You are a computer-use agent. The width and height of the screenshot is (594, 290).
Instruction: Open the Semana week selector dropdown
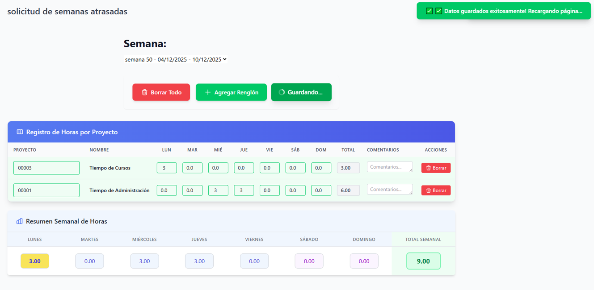176,59
